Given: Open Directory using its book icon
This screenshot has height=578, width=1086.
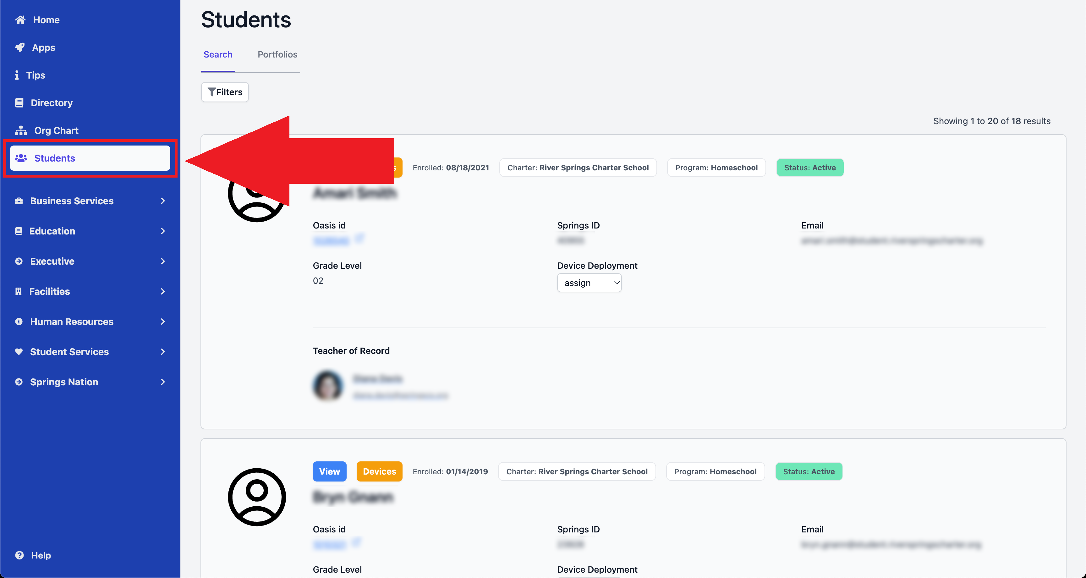Looking at the screenshot, I should (19, 102).
